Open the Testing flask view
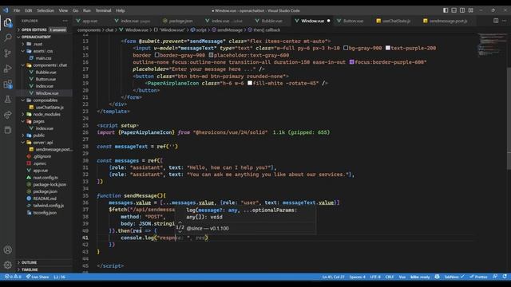The width and height of the screenshot is (511, 287). (x=7, y=99)
